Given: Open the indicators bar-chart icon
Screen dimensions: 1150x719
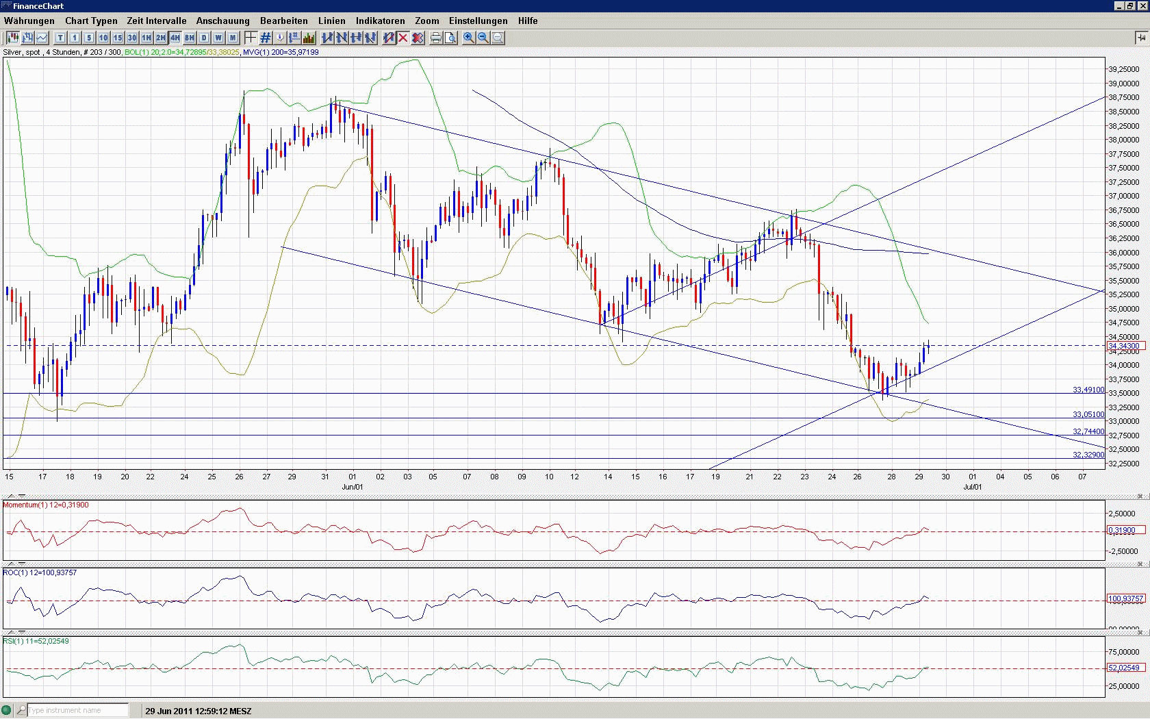Looking at the screenshot, I should pos(309,38).
